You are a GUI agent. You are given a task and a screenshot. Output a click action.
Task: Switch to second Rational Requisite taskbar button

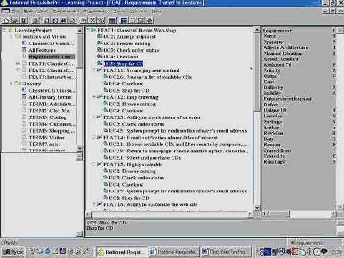[174, 252]
